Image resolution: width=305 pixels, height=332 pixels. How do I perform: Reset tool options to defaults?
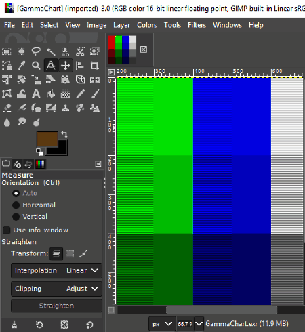(x=89, y=325)
